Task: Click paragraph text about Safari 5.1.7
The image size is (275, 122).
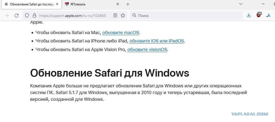Action: click(138, 93)
